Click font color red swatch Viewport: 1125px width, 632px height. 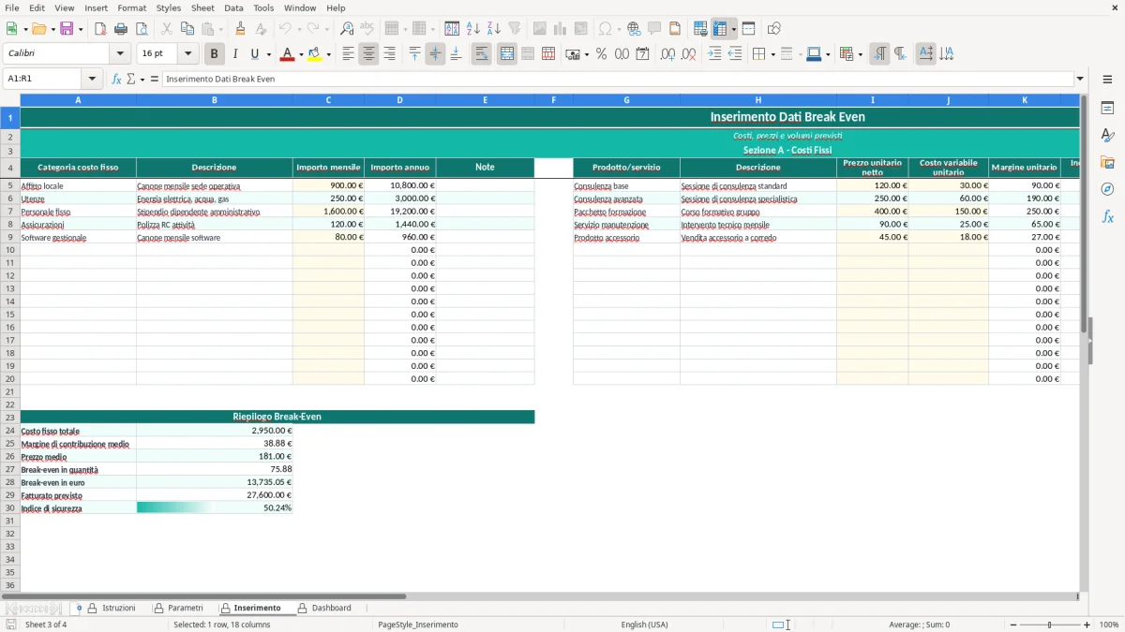click(x=286, y=54)
